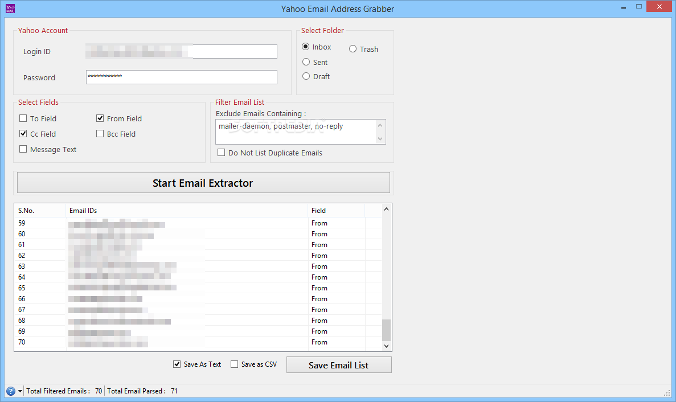Enable the To Field checkbox
Viewport: 676px width, 402px height.
click(23, 118)
